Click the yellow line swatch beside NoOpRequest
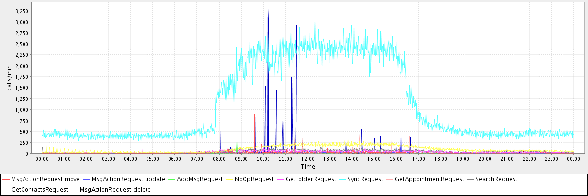 click(x=233, y=179)
